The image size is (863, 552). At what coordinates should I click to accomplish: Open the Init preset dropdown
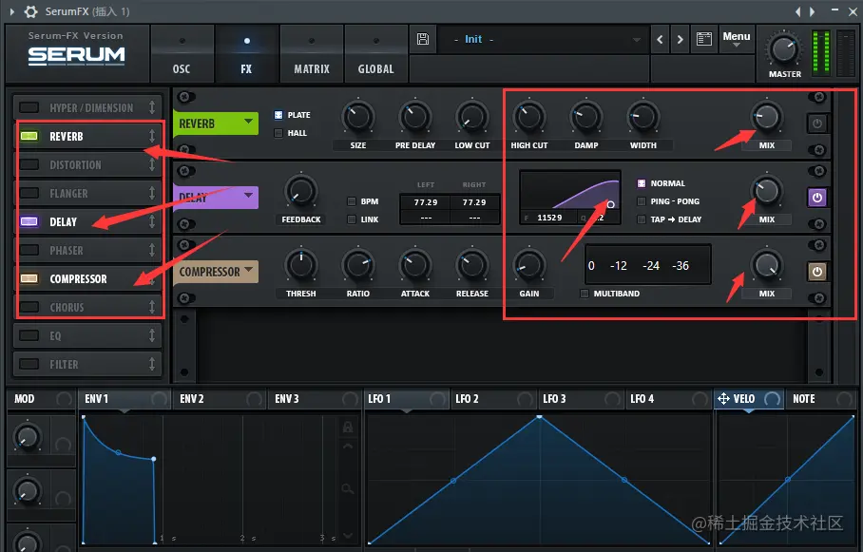click(636, 40)
